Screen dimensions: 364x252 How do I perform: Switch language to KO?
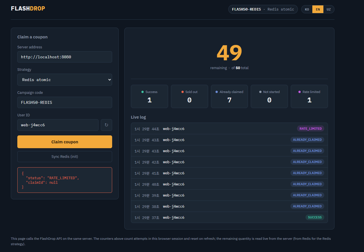coord(307,9)
